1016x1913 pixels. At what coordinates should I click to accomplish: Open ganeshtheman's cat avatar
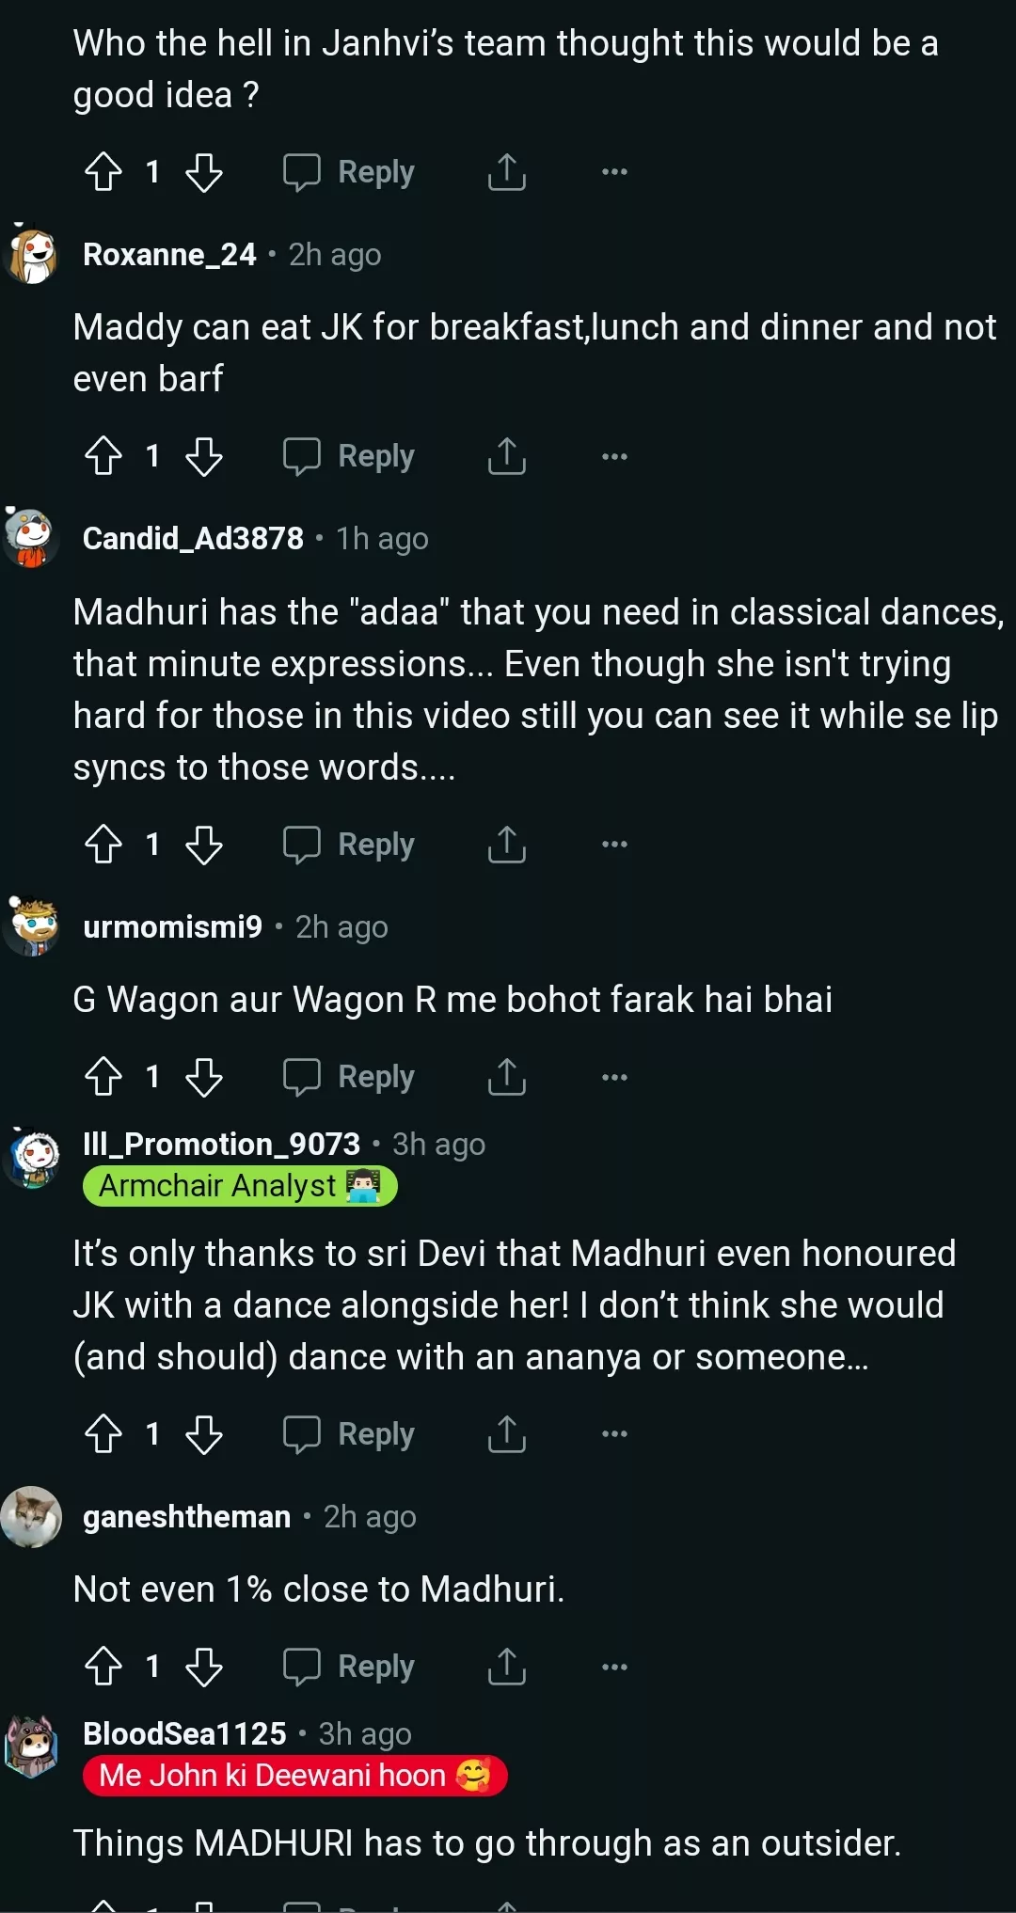pos(32,1516)
